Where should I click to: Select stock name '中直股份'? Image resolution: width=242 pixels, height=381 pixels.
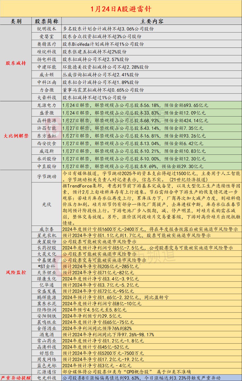click(47, 166)
